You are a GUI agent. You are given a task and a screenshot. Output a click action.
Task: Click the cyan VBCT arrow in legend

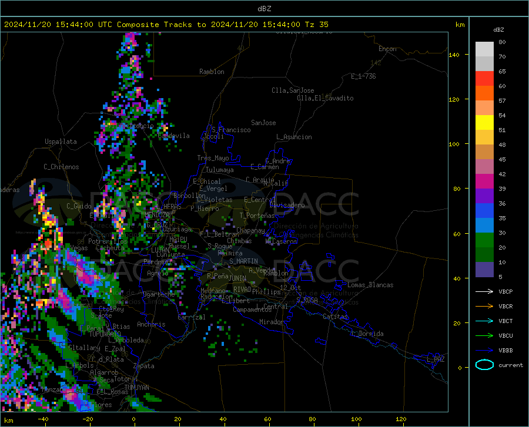tap(484, 321)
